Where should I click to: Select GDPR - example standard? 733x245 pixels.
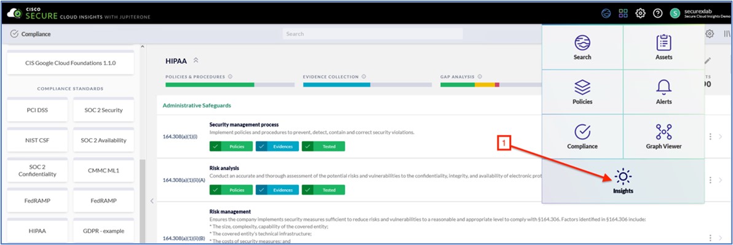point(104,231)
